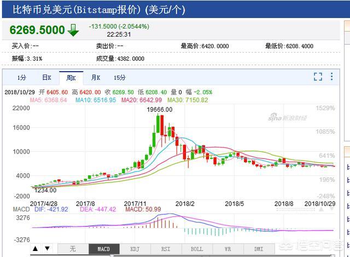Click the up arrow next to indicator tabs
Viewport: 350px width, 257px height.
coord(36,249)
